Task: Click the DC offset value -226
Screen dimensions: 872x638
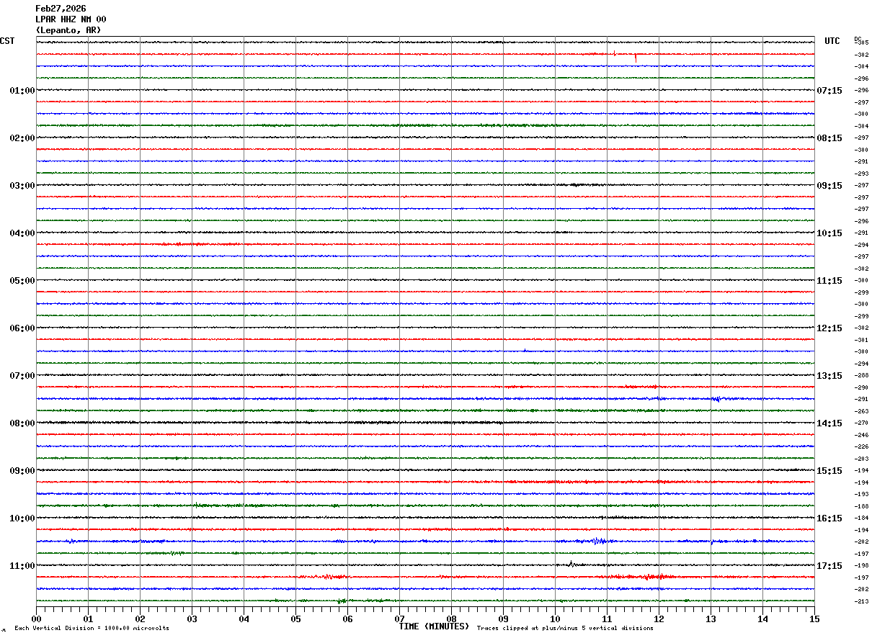Action: coord(861,447)
